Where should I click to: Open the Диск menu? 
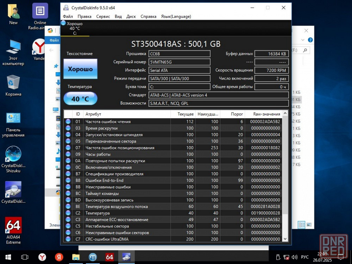[x=131, y=17]
